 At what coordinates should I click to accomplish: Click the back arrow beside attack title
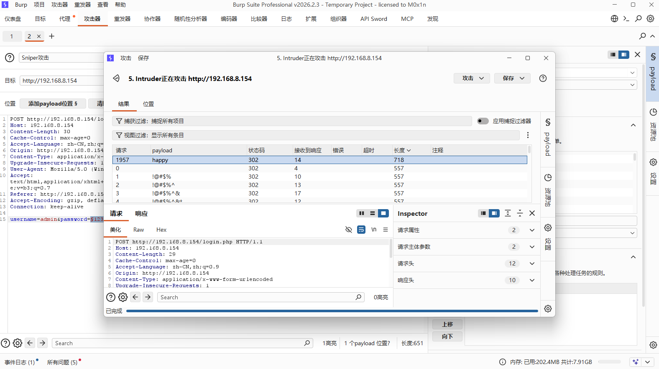coord(116,78)
